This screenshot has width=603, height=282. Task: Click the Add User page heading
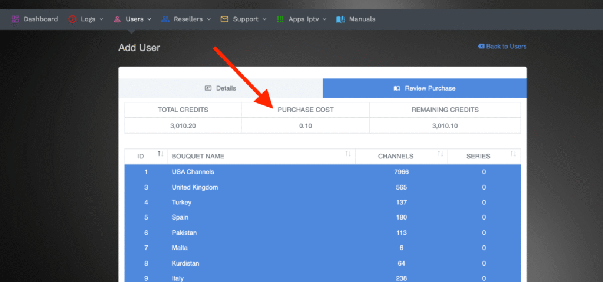pos(139,48)
